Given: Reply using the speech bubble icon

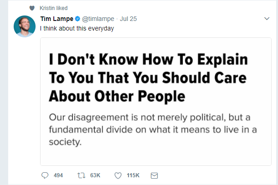Looking at the screenshot, I should point(45,175).
